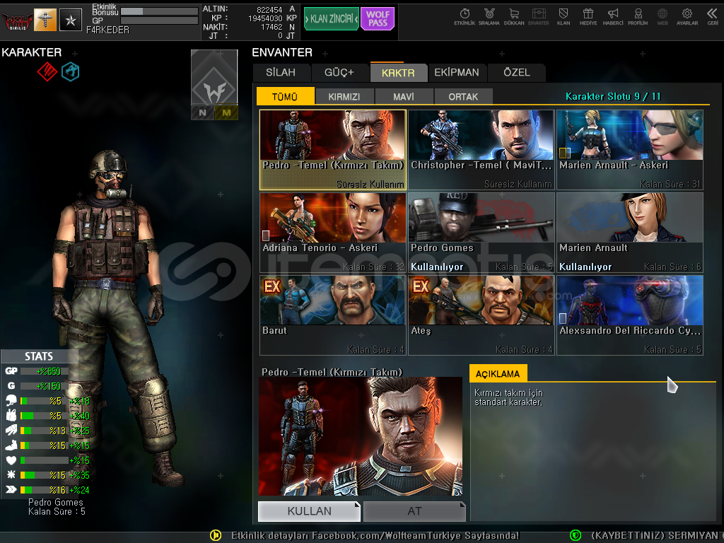
Task: Click the red claw team icon
Action: 47,71
